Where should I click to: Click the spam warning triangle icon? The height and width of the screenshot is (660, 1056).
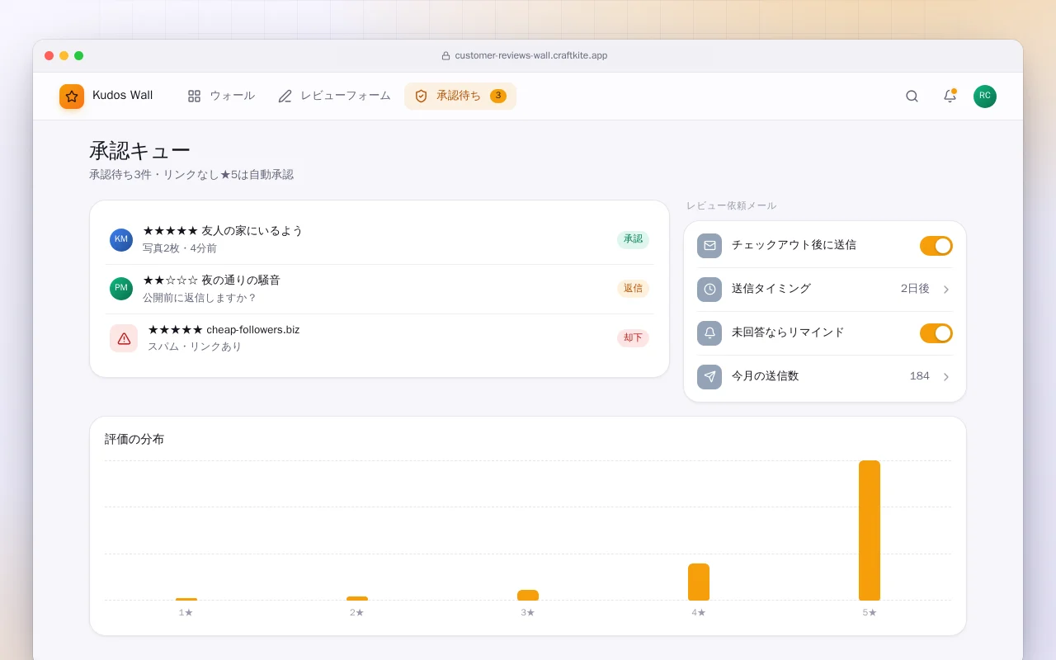124,338
